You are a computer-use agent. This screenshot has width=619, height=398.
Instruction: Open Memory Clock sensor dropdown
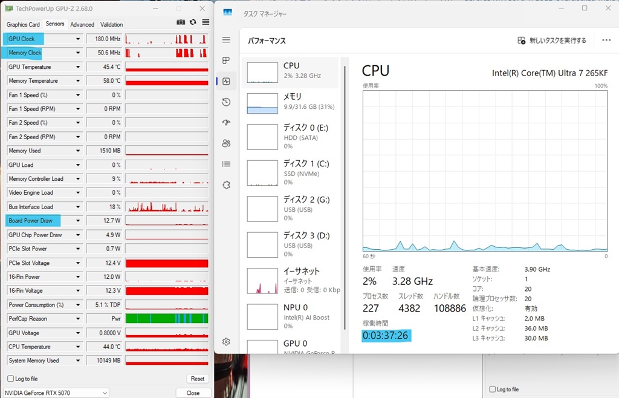tap(78, 53)
